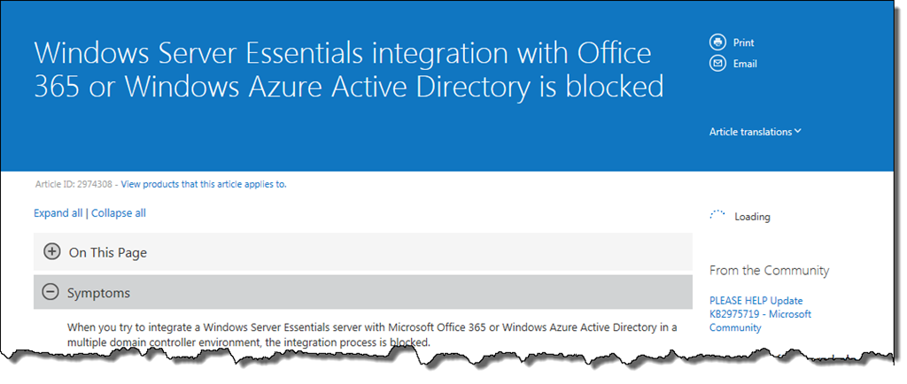Open View products that this article applies to

(203, 184)
